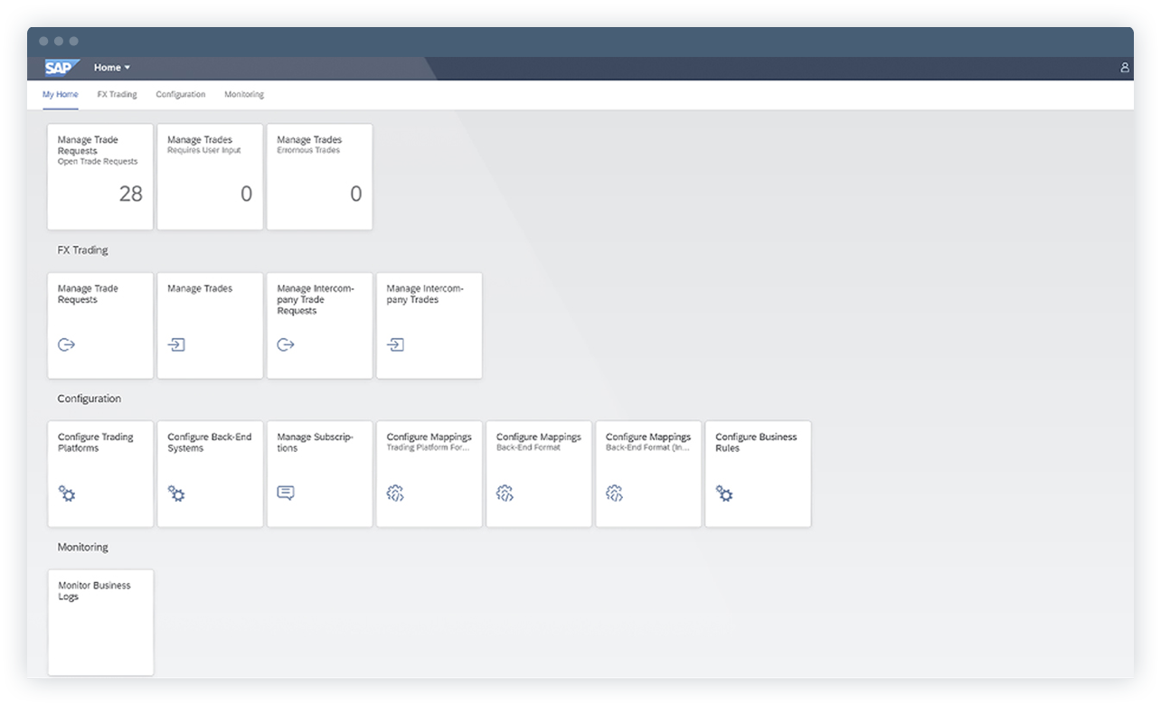Click the tile showing 28 Open Trade Requests
1161x705 pixels.
coord(100,176)
